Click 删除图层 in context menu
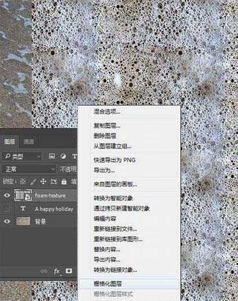 click(105, 136)
